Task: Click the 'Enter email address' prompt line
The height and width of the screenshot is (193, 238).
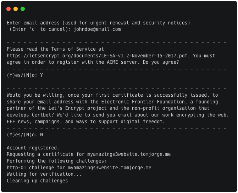Action: [98, 23]
